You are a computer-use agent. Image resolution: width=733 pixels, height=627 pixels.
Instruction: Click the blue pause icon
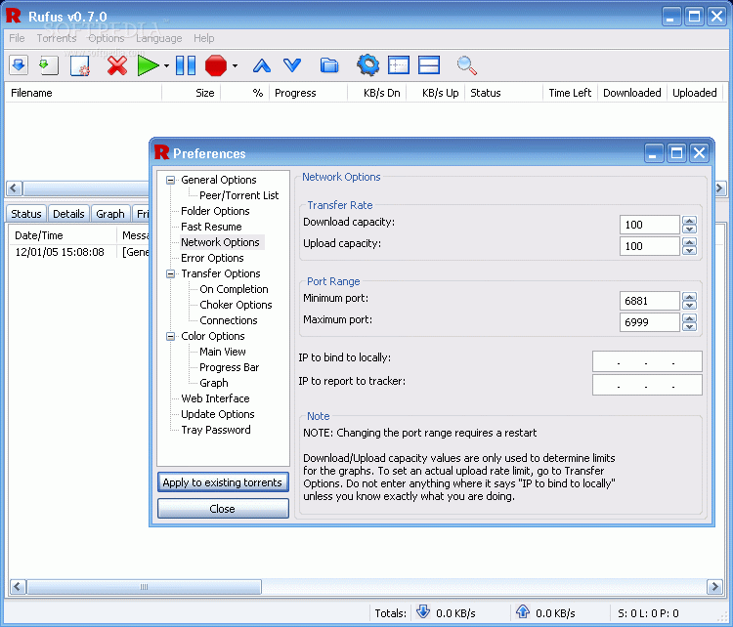click(186, 64)
